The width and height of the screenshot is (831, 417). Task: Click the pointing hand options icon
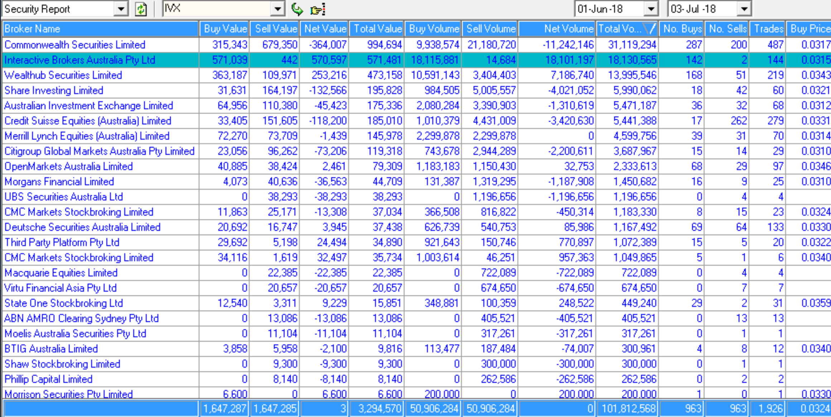pos(318,9)
